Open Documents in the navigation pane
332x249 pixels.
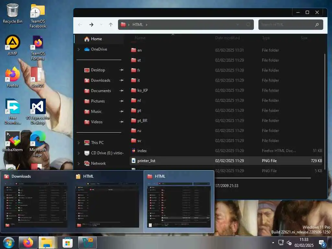[101, 91]
